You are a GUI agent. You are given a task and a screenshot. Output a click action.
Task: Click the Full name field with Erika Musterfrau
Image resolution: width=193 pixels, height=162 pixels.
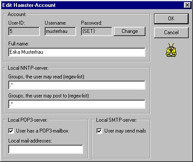pyautogui.click(x=77, y=52)
